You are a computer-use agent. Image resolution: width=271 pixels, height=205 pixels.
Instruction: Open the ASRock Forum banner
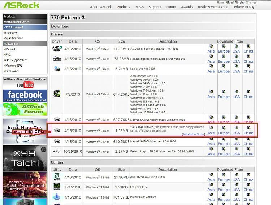25,109
